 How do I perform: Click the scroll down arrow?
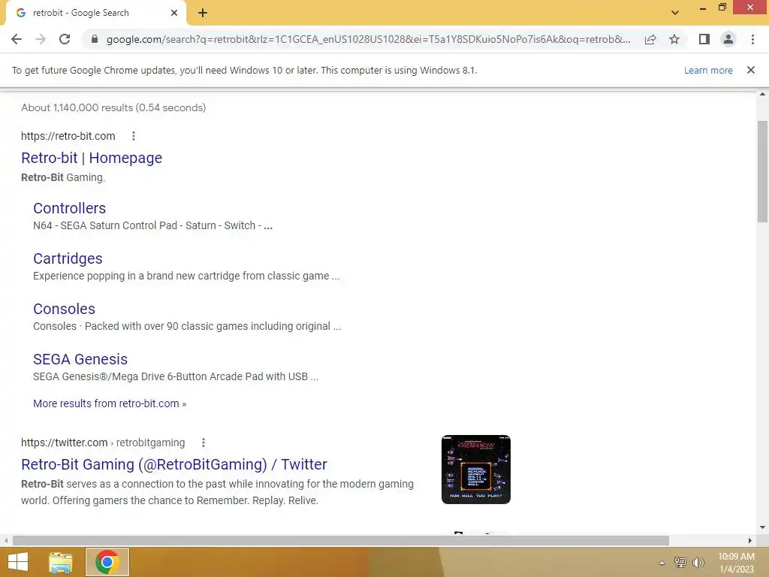[x=762, y=527]
